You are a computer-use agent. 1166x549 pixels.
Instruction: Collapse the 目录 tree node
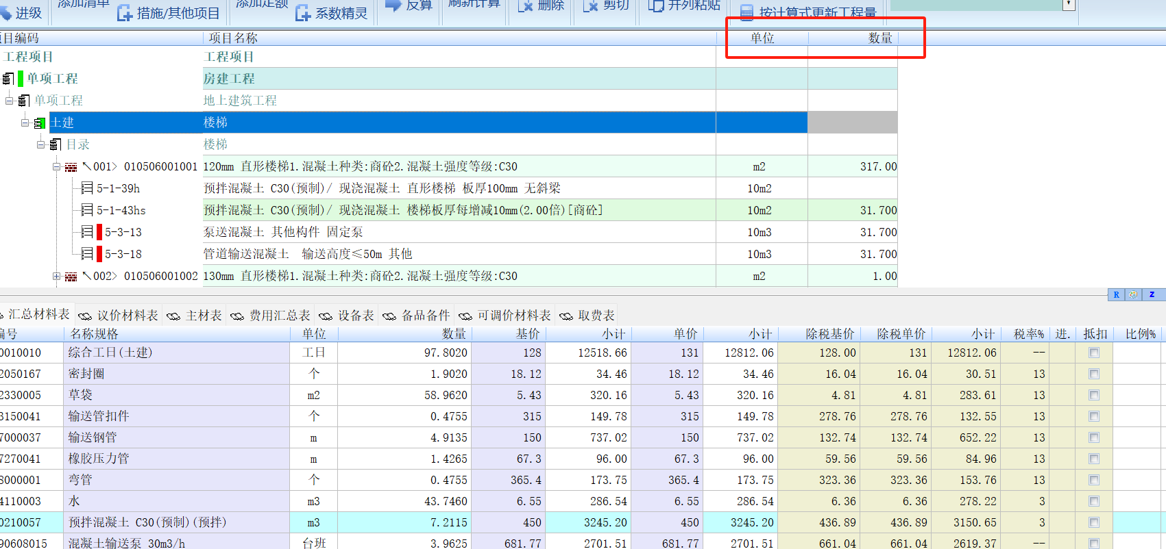[x=41, y=144]
